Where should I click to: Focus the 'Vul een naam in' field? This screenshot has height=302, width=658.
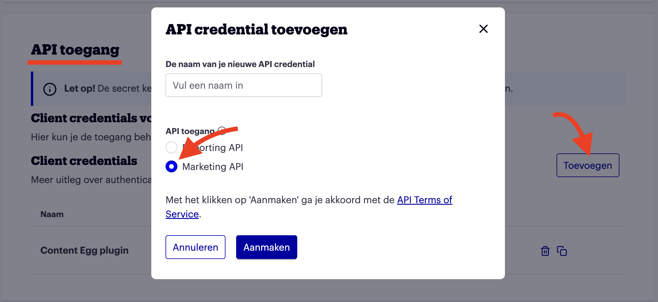tap(244, 85)
